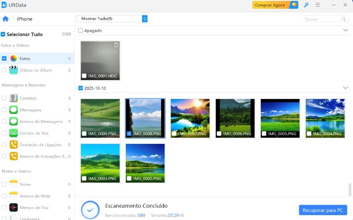
Task: Open the hamburger menu in title bar
Action: click(318, 5)
